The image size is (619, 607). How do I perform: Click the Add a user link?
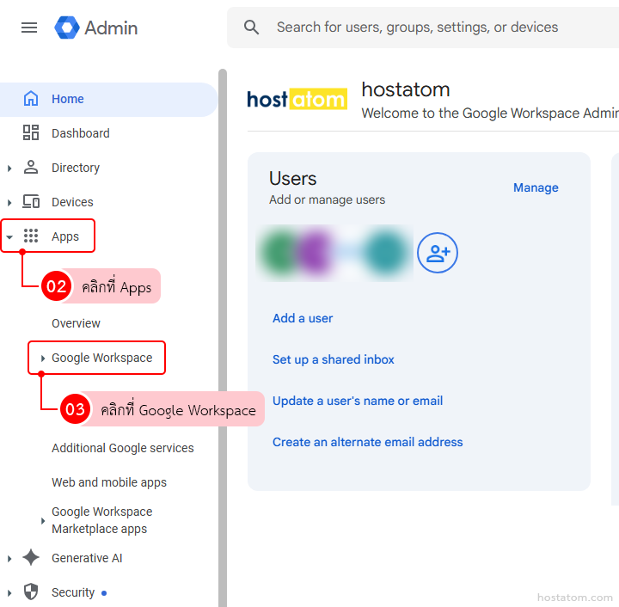pyautogui.click(x=303, y=318)
